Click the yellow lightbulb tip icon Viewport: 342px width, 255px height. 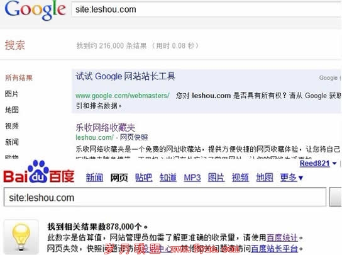21,237
